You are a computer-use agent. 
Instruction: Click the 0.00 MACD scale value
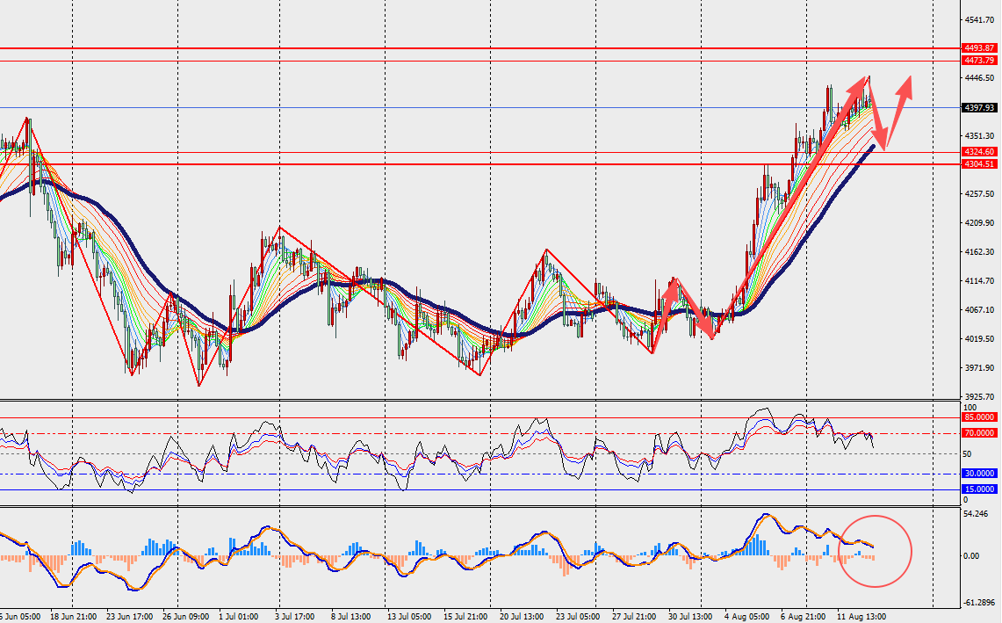(x=970, y=556)
